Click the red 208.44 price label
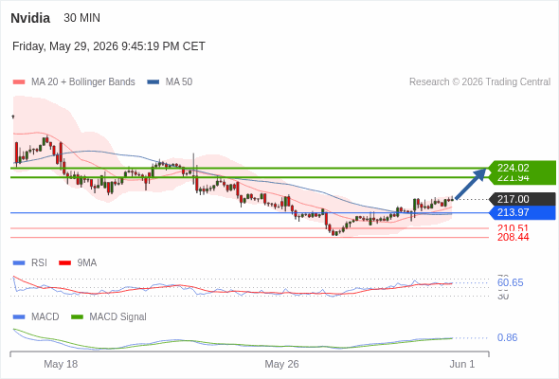The height and width of the screenshot is (379, 559). [x=513, y=237]
